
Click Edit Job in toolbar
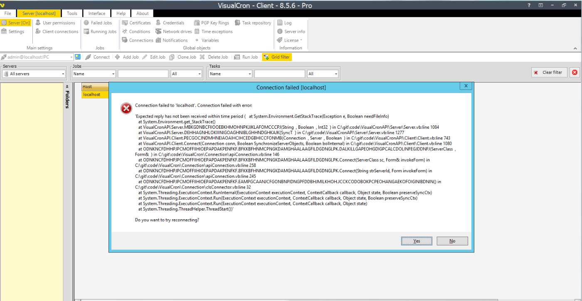(154, 57)
